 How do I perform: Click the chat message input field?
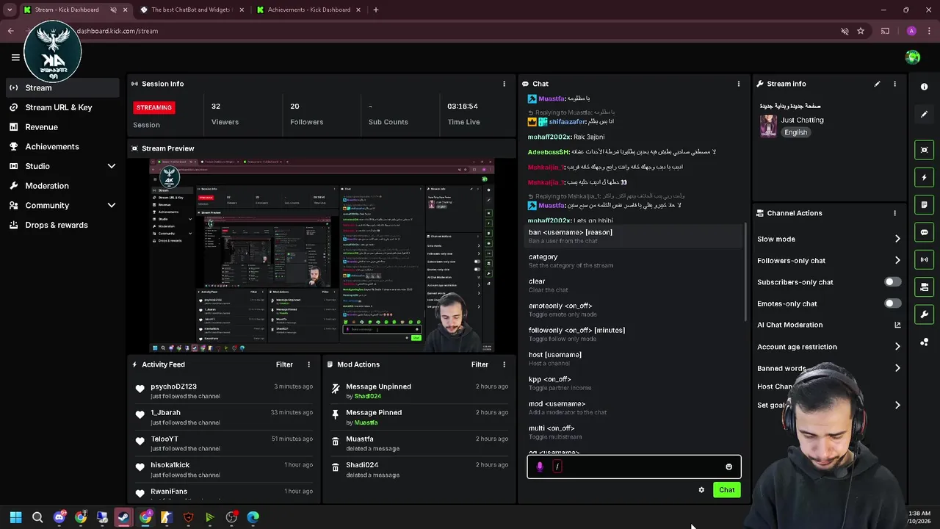634,467
